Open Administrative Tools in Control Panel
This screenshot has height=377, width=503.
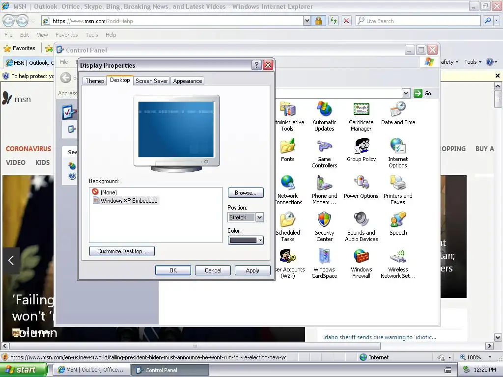point(289,116)
